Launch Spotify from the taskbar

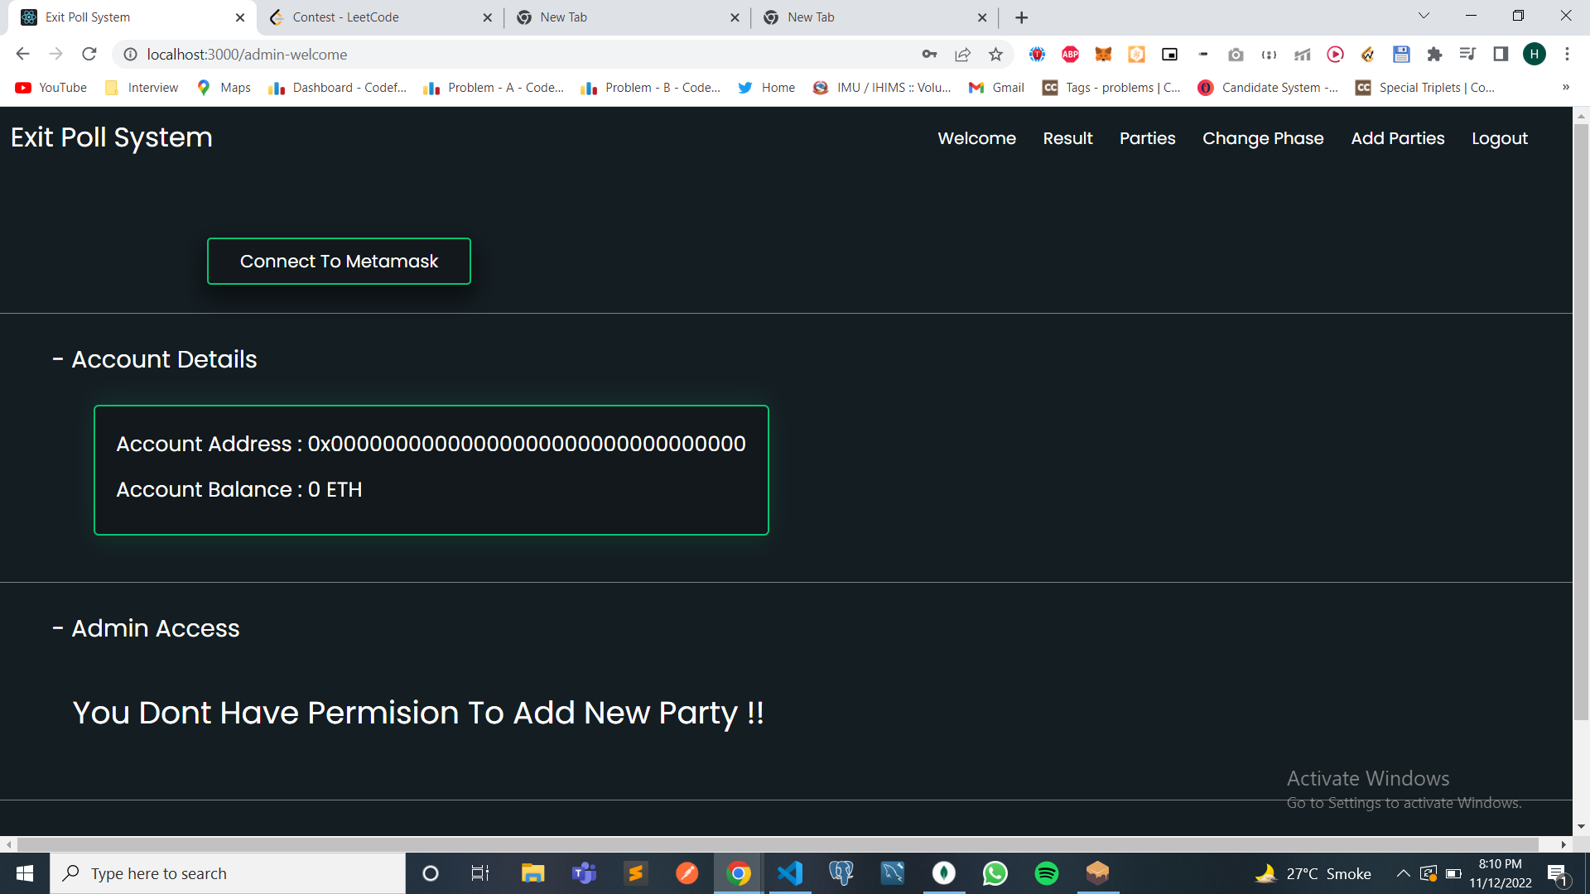pyautogui.click(x=1047, y=873)
